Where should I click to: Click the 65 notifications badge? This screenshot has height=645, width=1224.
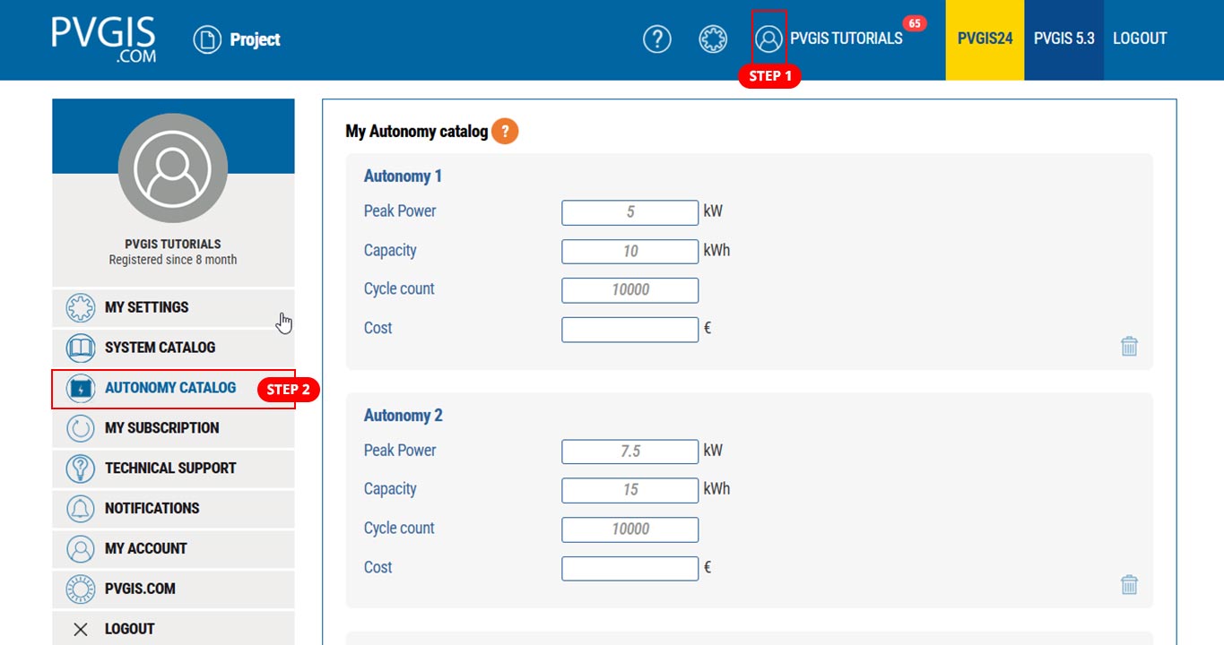(915, 23)
